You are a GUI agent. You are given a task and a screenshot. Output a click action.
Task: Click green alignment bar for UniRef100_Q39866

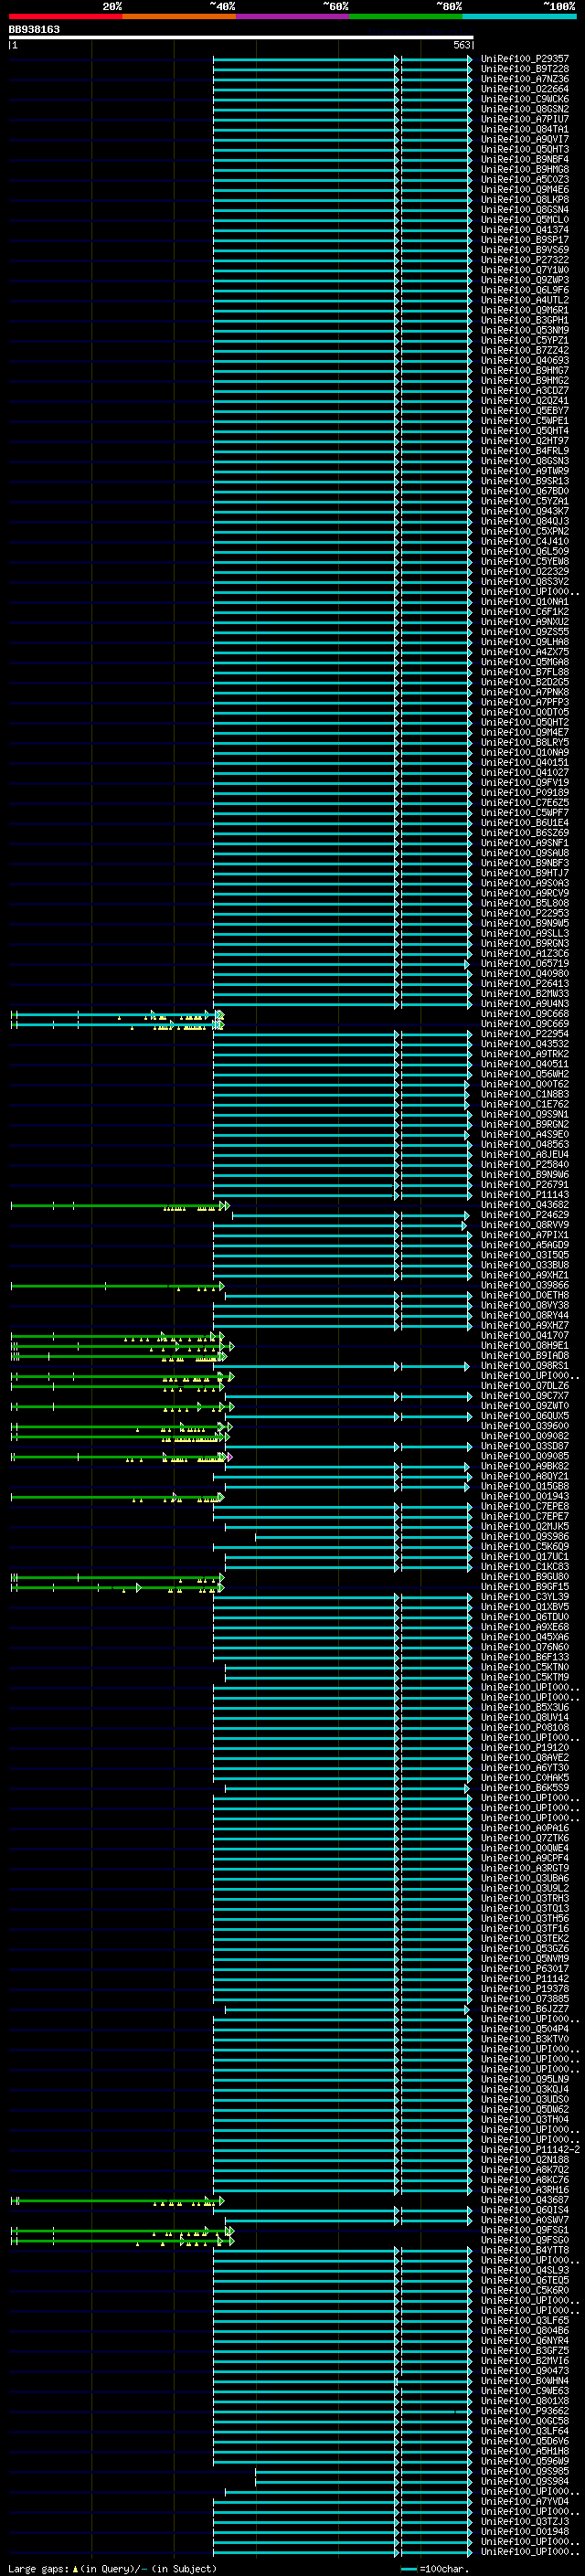[x=117, y=1285]
